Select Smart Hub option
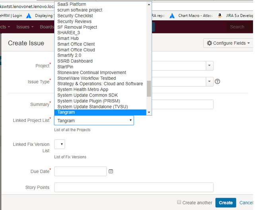 point(100,38)
